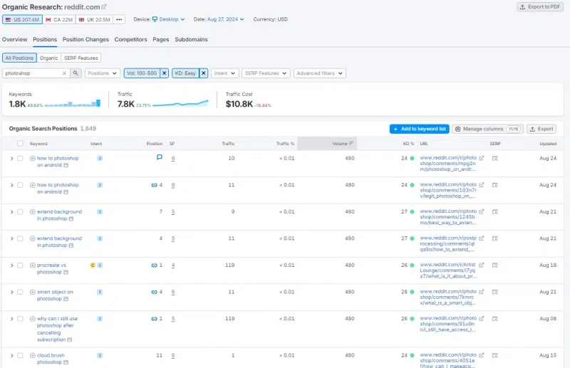Open Manage columns 11/16 button
This screenshot has height=368, width=570.
coord(487,129)
